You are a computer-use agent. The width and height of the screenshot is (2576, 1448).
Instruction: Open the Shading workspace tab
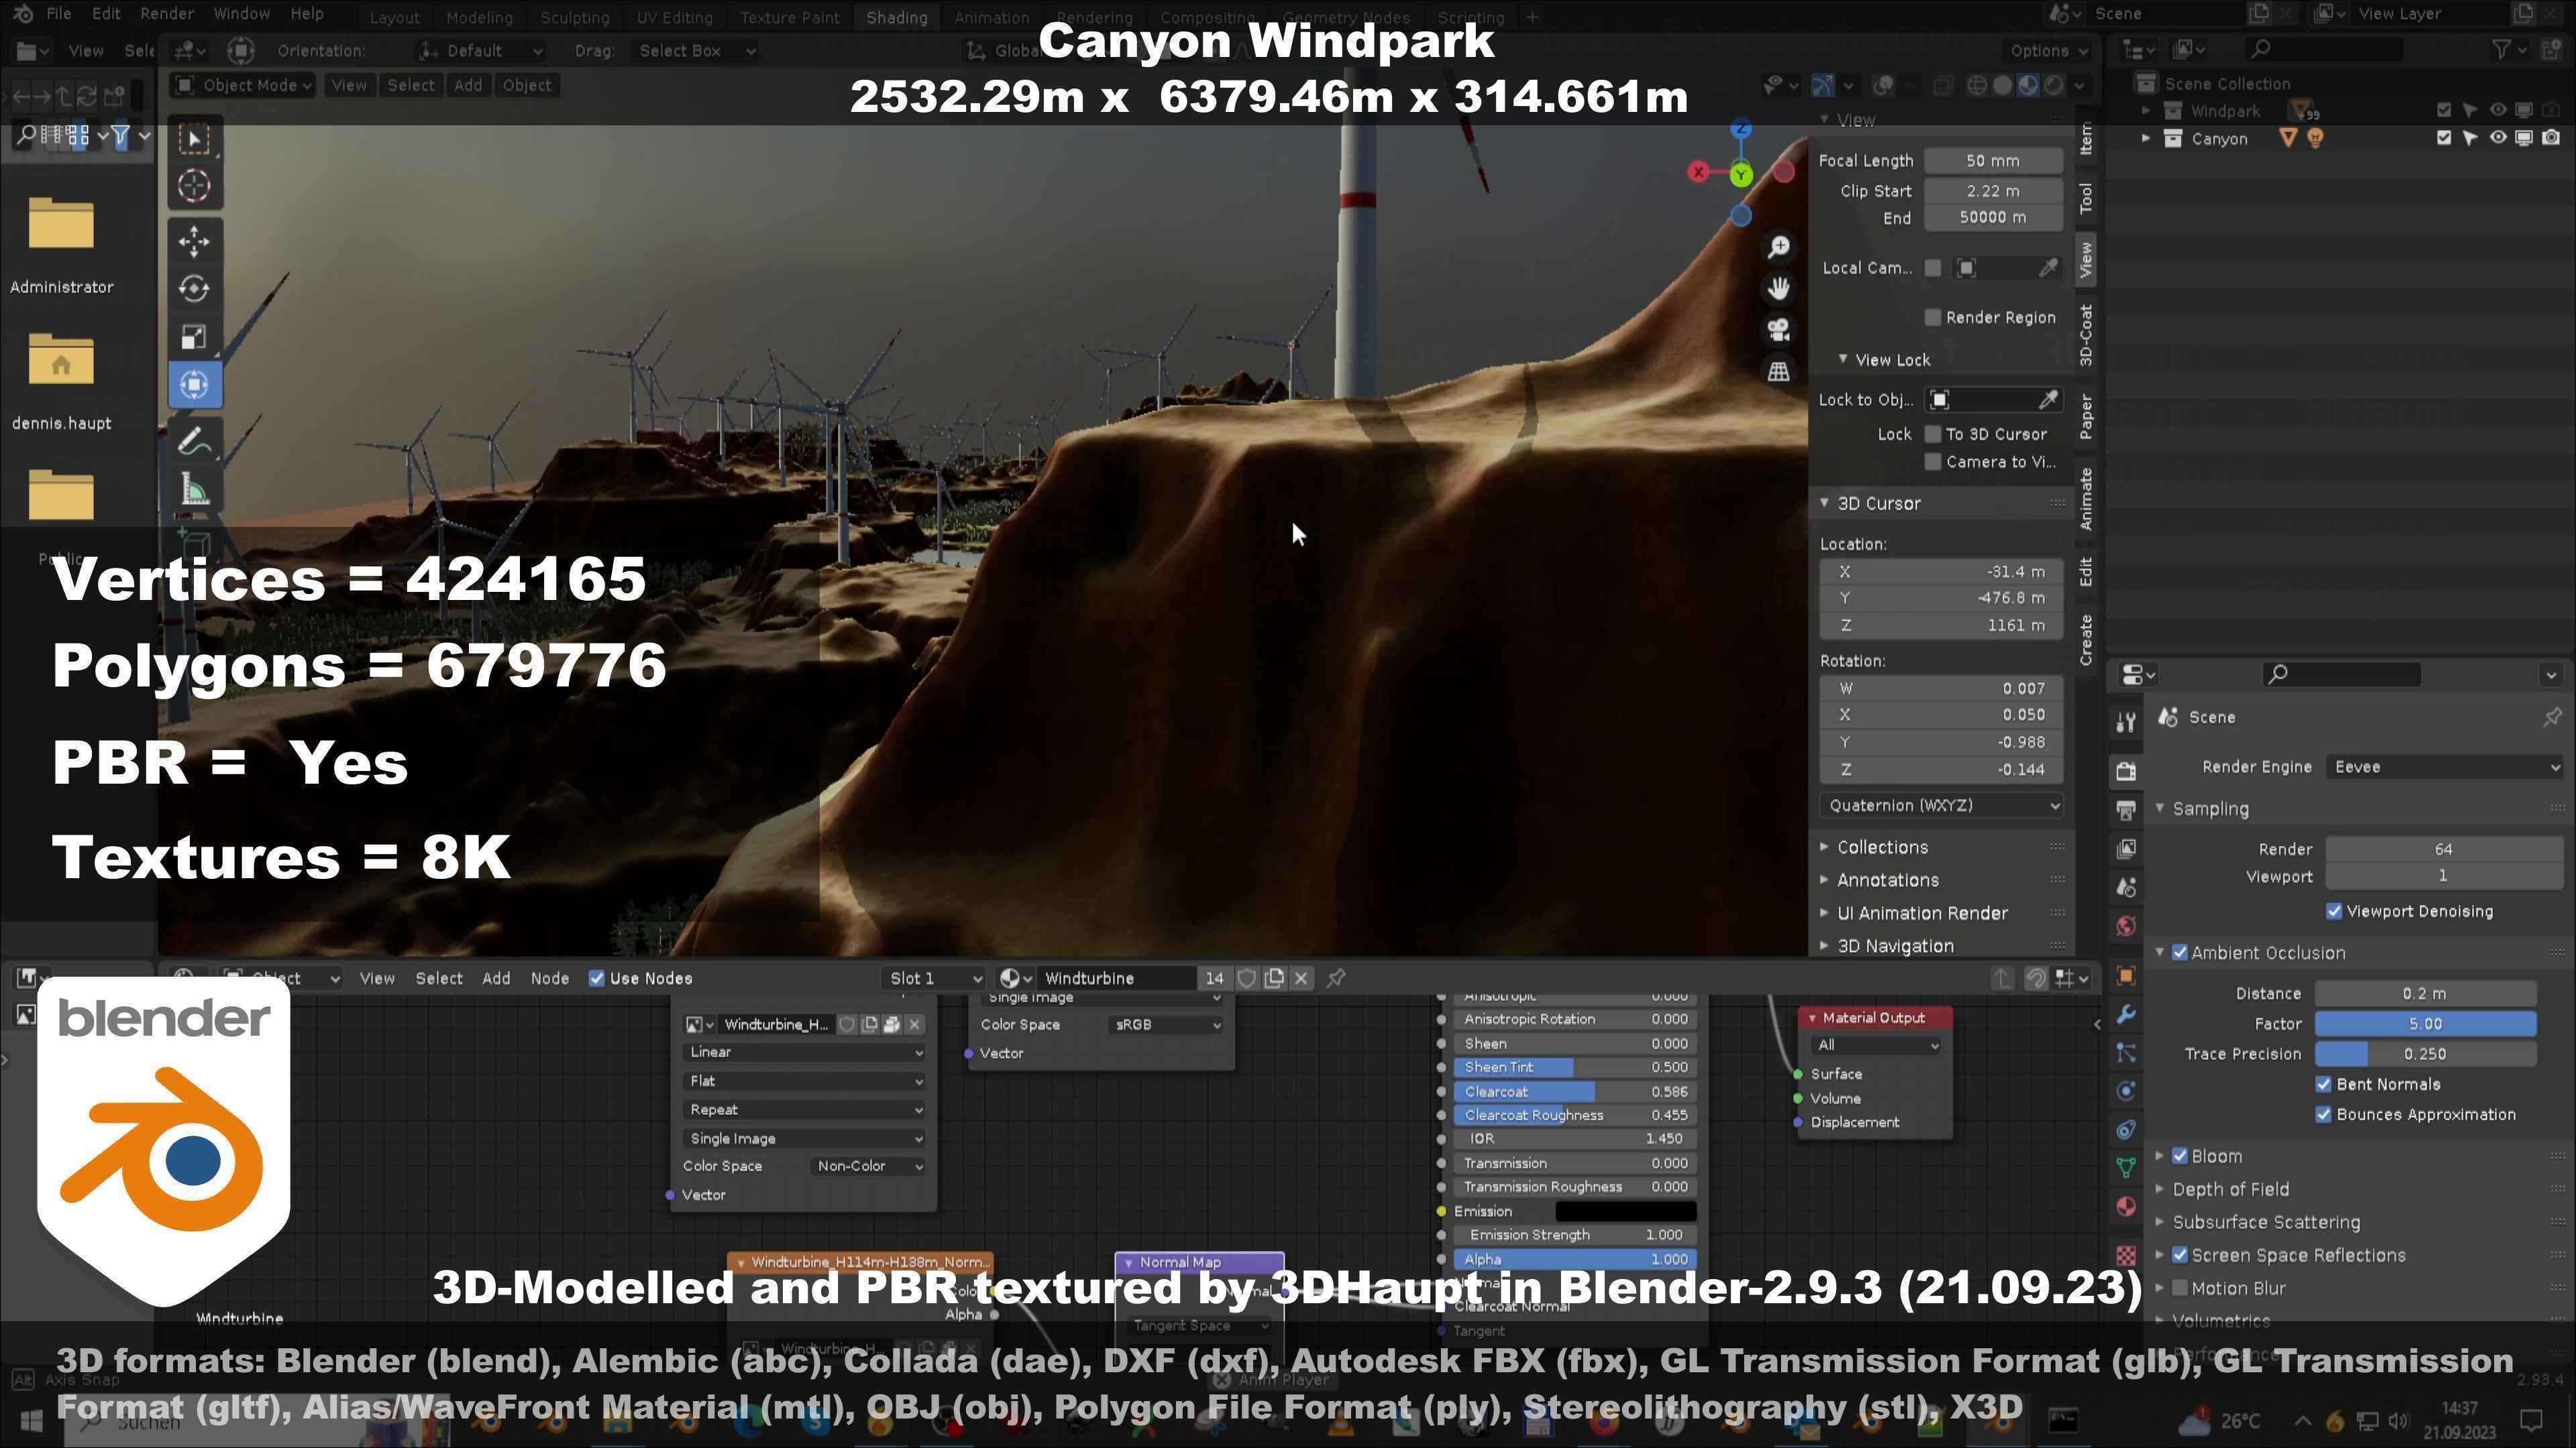pos(896,17)
